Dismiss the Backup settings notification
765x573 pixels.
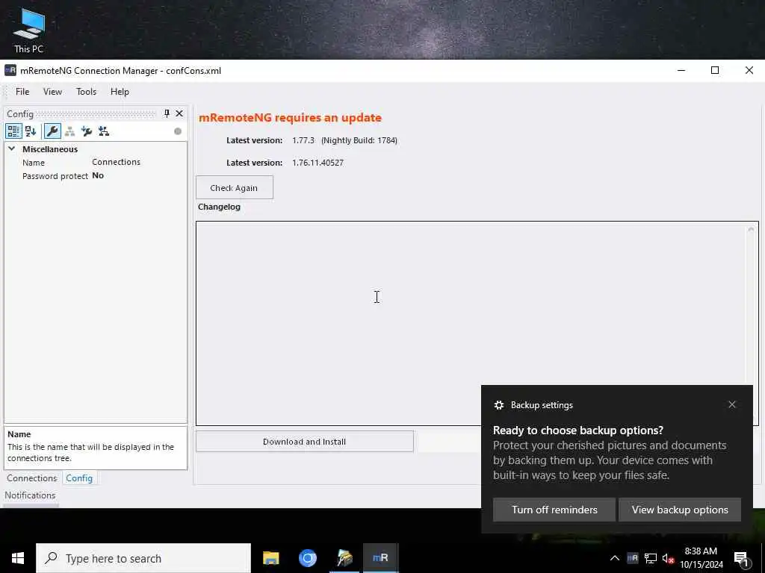(x=732, y=404)
